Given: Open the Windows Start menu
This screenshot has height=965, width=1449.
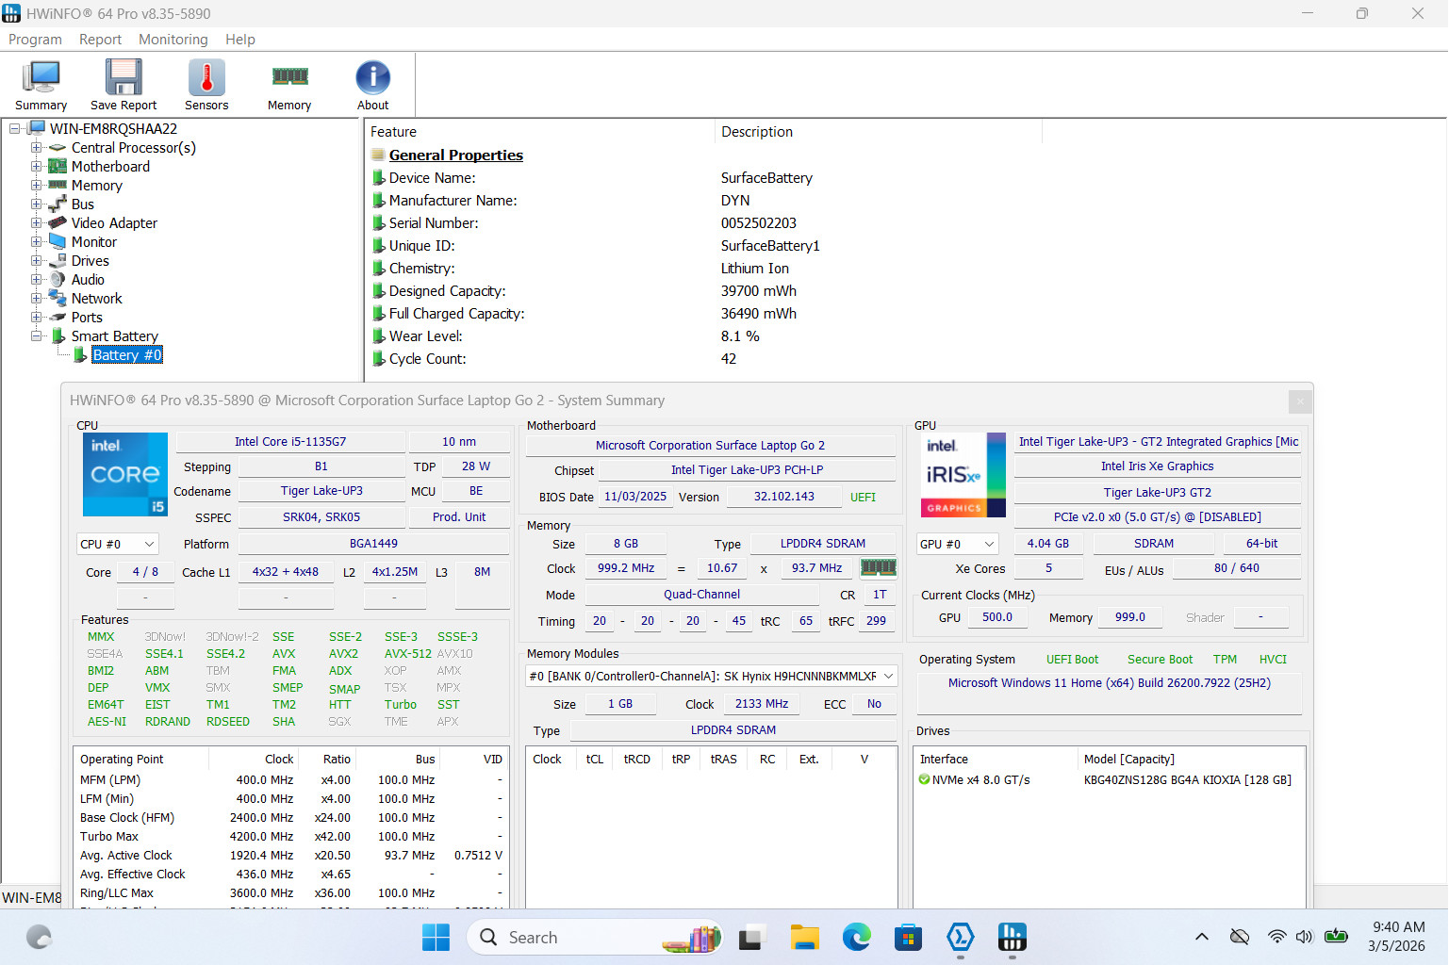Looking at the screenshot, I should 436,938.
